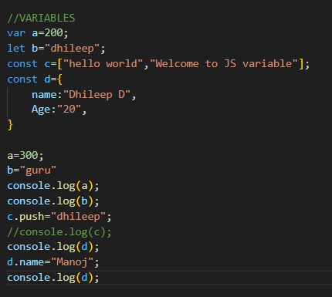
Task: Click the name:"Dhileep D" property line
Action: (83, 95)
